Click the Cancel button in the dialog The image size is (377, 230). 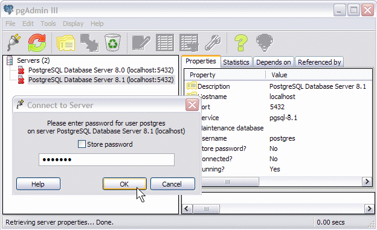click(172, 184)
